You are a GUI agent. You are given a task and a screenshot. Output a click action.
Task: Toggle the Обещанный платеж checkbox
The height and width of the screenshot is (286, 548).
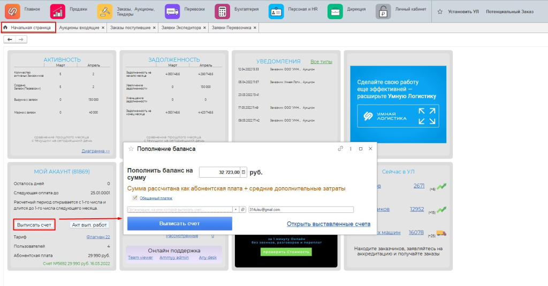point(135,198)
